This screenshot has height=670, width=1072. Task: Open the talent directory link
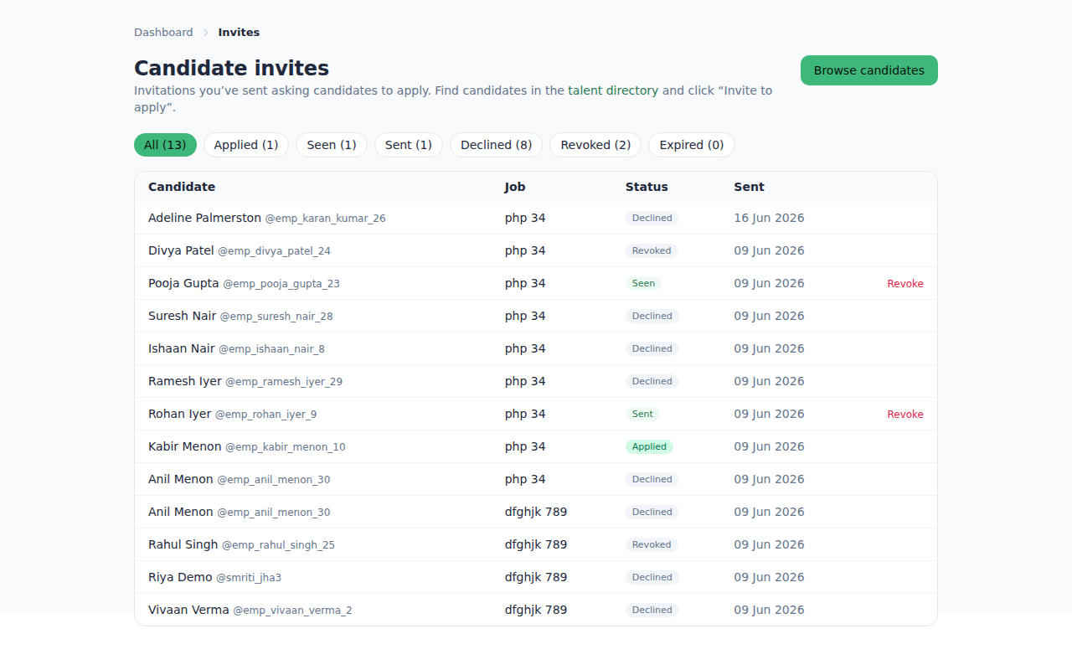pyautogui.click(x=613, y=90)
